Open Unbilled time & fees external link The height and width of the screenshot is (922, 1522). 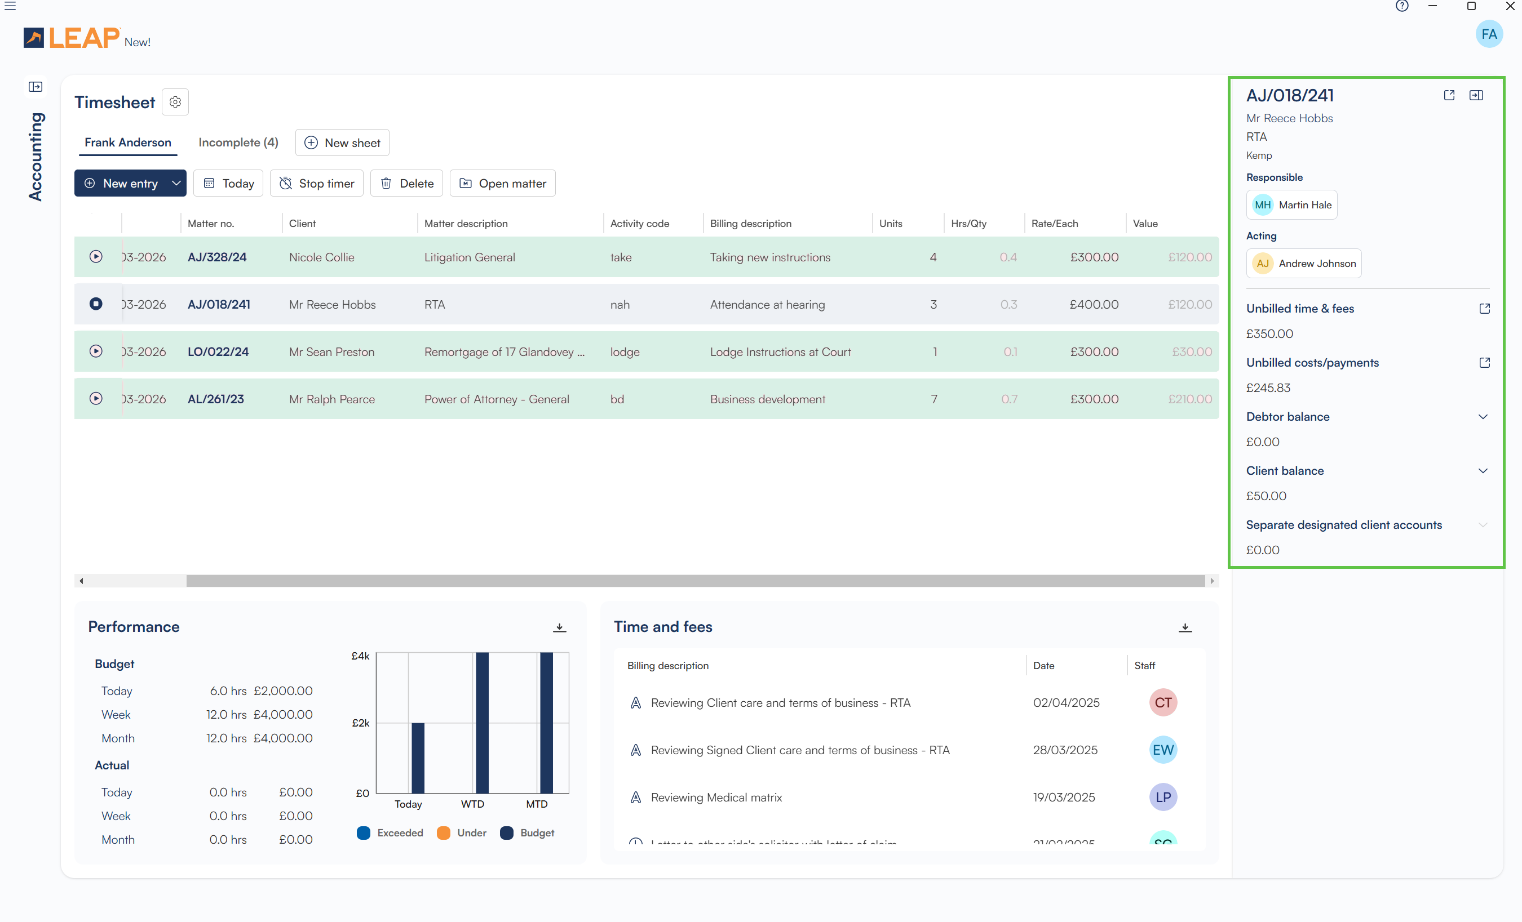(x=1484, y=309)
